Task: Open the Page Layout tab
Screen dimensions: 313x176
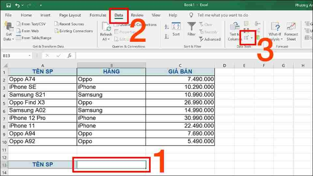Action: [x=70, y=15]
